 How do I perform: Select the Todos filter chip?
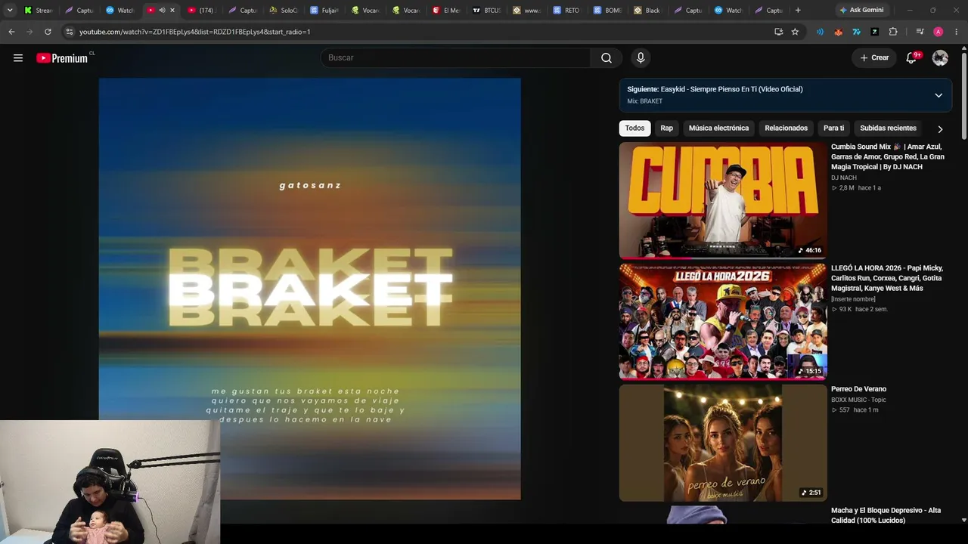pos(634,128)
